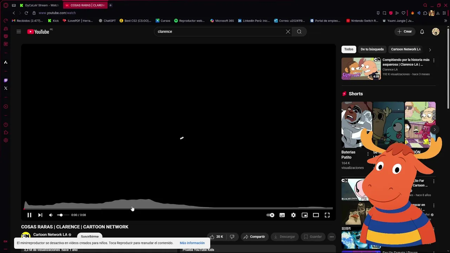Screen dimensions: 450x253
Task: Open the X (Twitter) sidebar icon
Action: [6, 88]
